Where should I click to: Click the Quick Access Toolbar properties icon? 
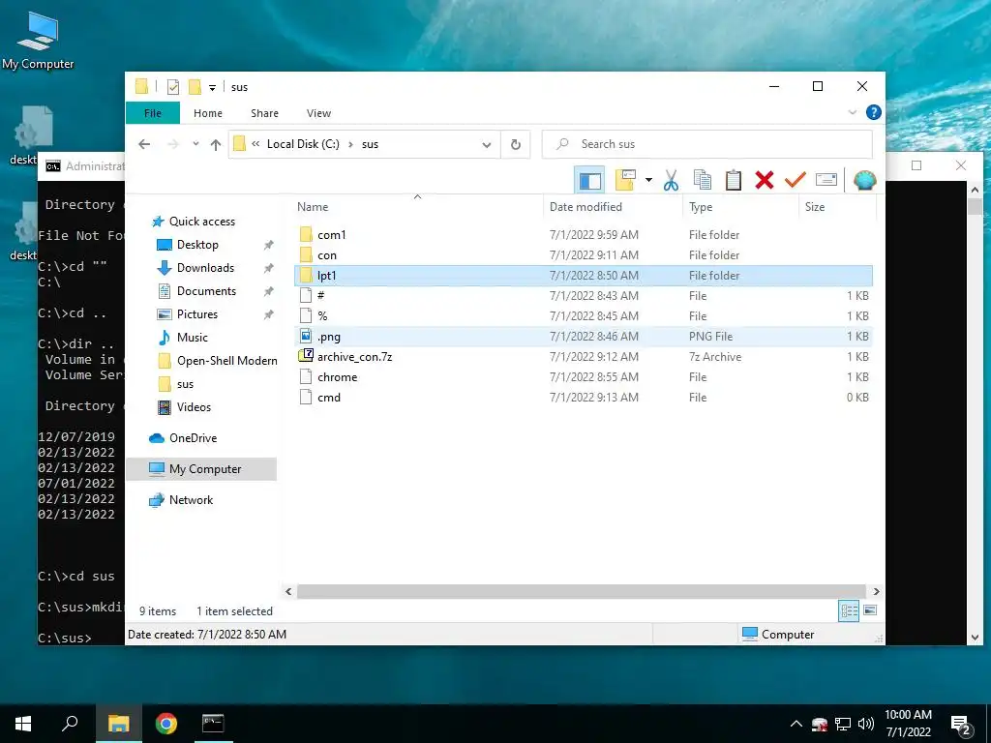pos(172,87)
